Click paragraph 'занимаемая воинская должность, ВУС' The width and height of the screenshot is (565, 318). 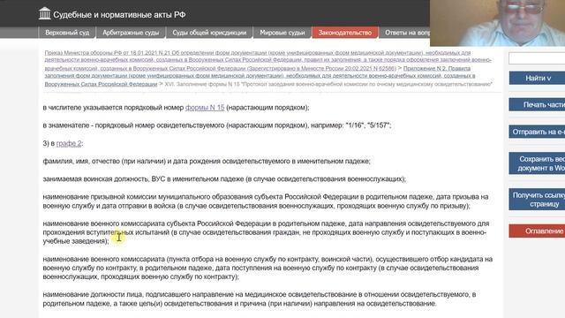[224, 178]
